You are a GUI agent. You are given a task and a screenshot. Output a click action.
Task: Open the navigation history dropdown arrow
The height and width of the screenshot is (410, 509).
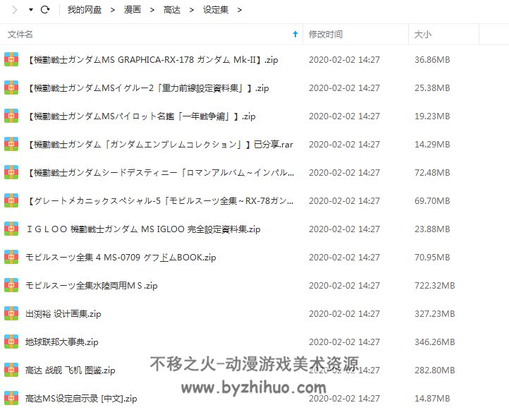tap(31, 10)
